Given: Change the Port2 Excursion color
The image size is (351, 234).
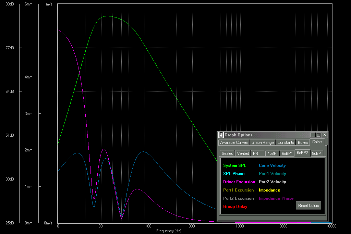Looking at the screenshot, I should point(239,198).
